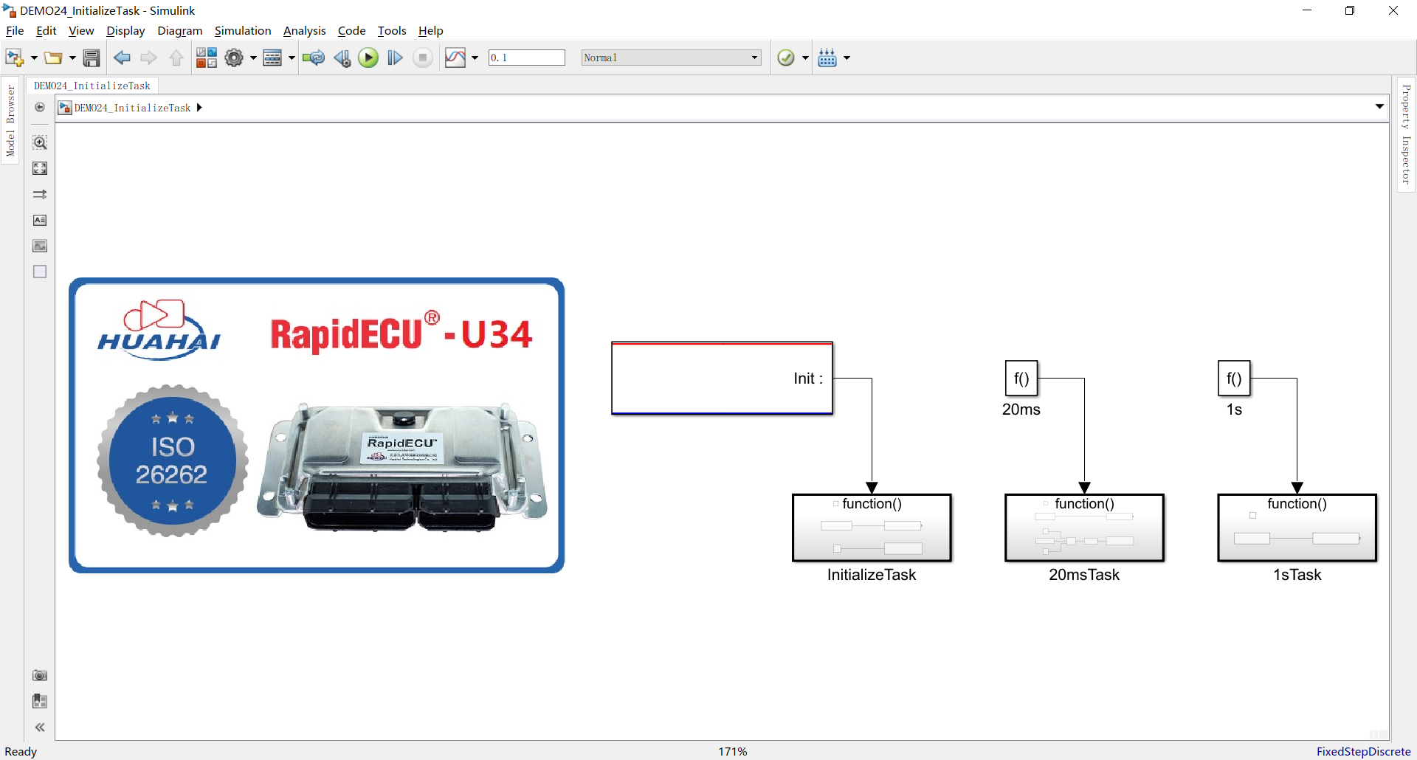1417x760 pixels.
Task: Toggle the Sample Time Display palette icon
Action: pos(40,194)
